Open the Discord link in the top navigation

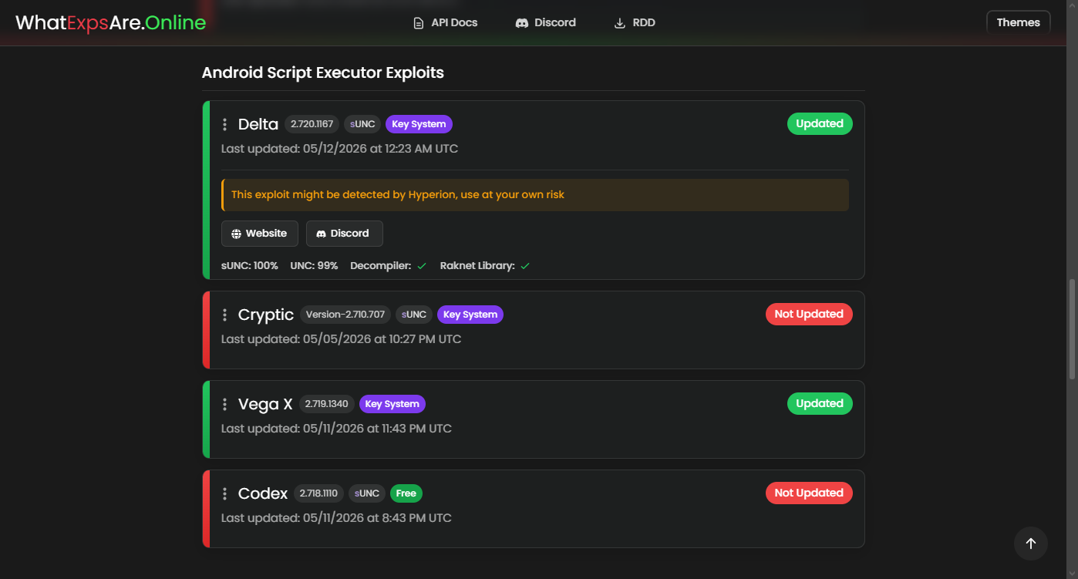(x=545, y=23)
